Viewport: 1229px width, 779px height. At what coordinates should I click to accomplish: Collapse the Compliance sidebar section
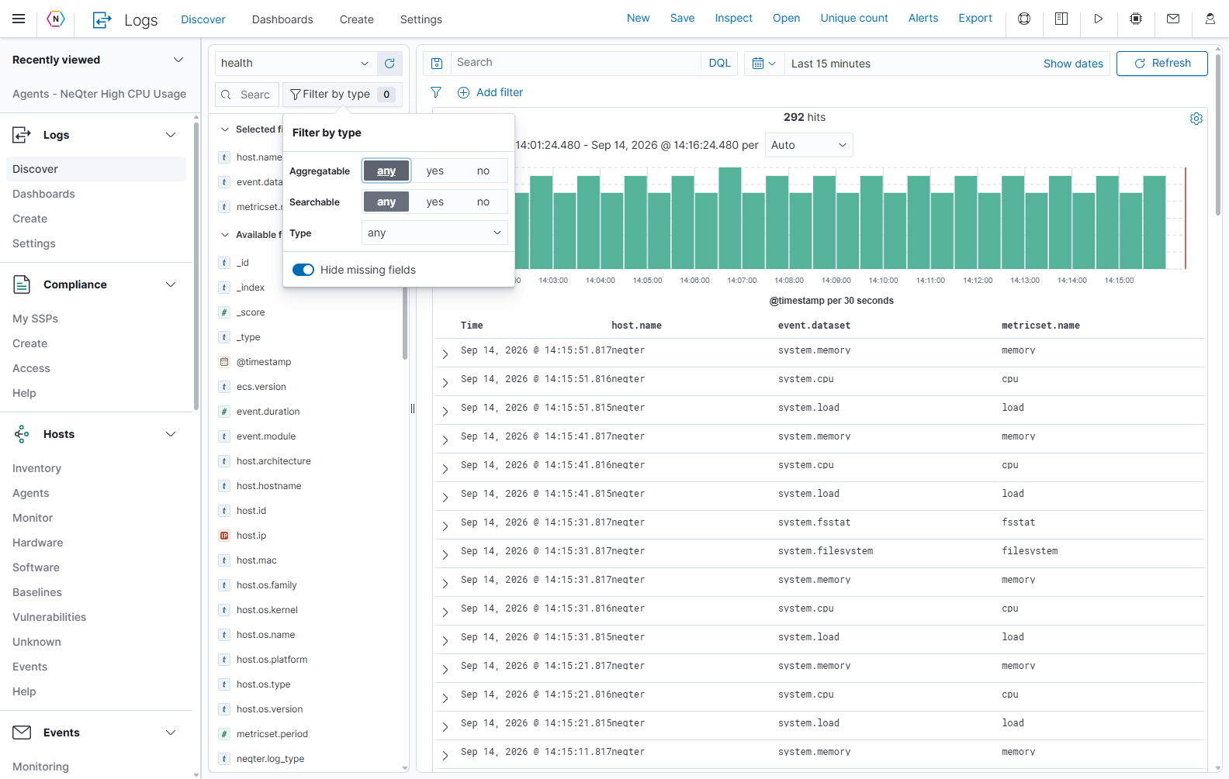(171, 284)
